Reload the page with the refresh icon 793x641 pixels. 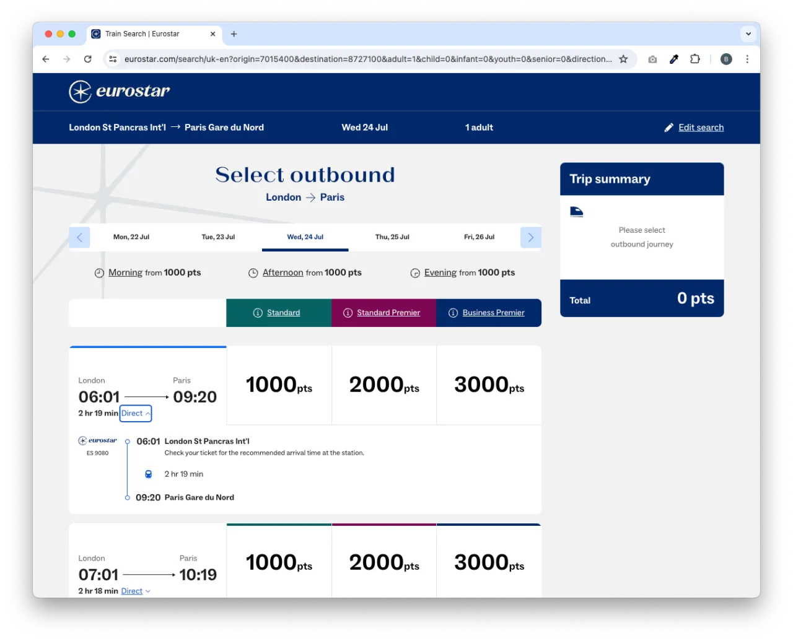pos(88,59)
